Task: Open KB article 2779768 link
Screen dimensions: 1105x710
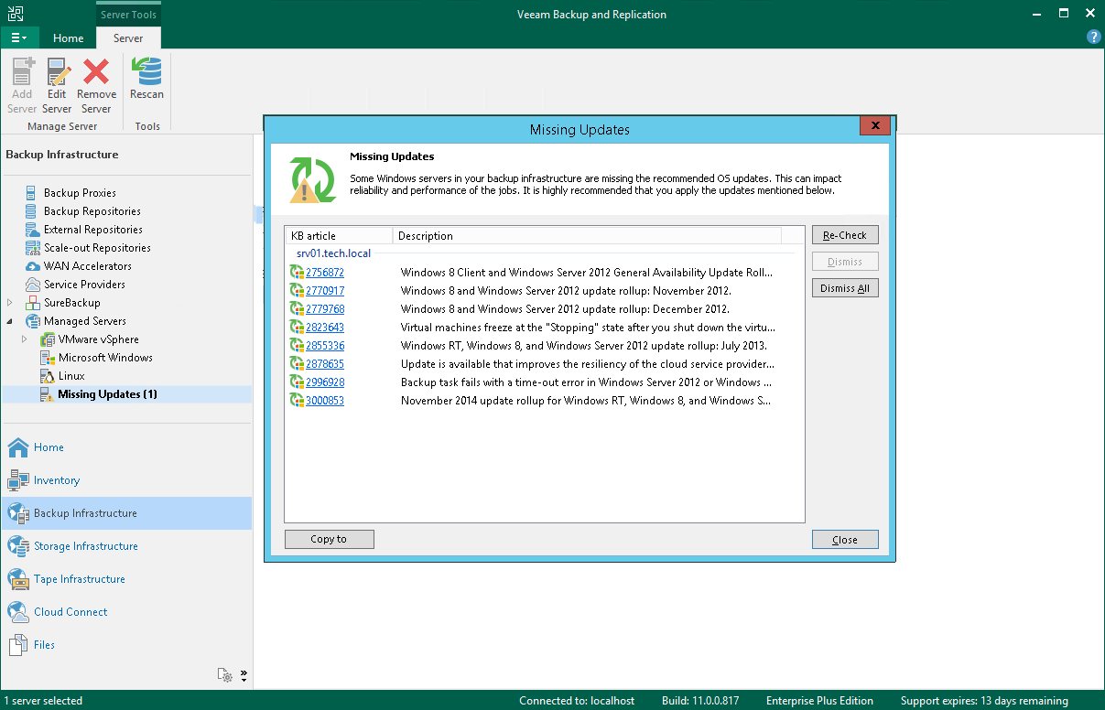Action: [325, 309]
